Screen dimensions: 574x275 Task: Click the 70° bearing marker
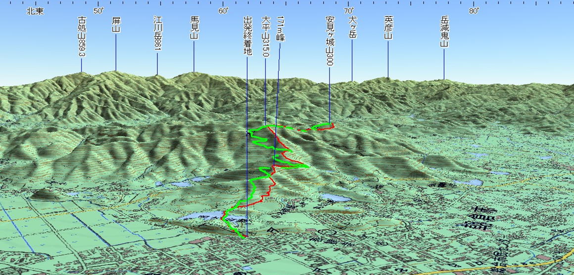348,11
